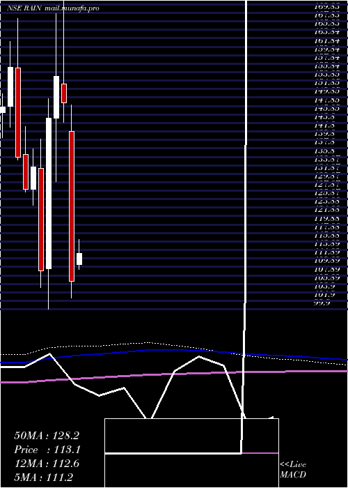This screenshot has height=488, width=348.
Task: Select the tallest white candlestick body
Action: tap(49, 193)
